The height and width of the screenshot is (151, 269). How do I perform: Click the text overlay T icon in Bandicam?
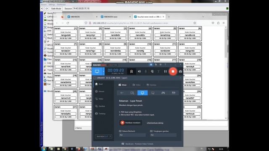click(159, 71)
